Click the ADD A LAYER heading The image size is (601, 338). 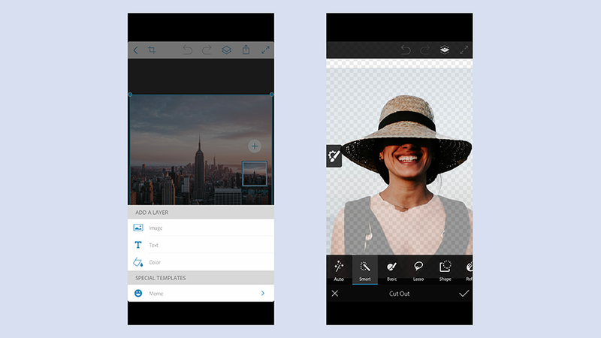(152, 213)
